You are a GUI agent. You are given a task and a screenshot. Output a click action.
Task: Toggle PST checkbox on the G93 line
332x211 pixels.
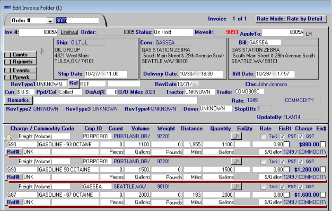click(282, 137)
